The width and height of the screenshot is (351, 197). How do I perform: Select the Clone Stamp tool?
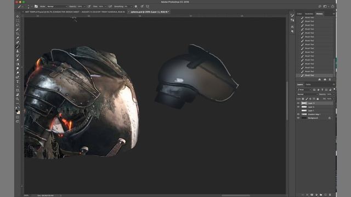pos(18,51)
